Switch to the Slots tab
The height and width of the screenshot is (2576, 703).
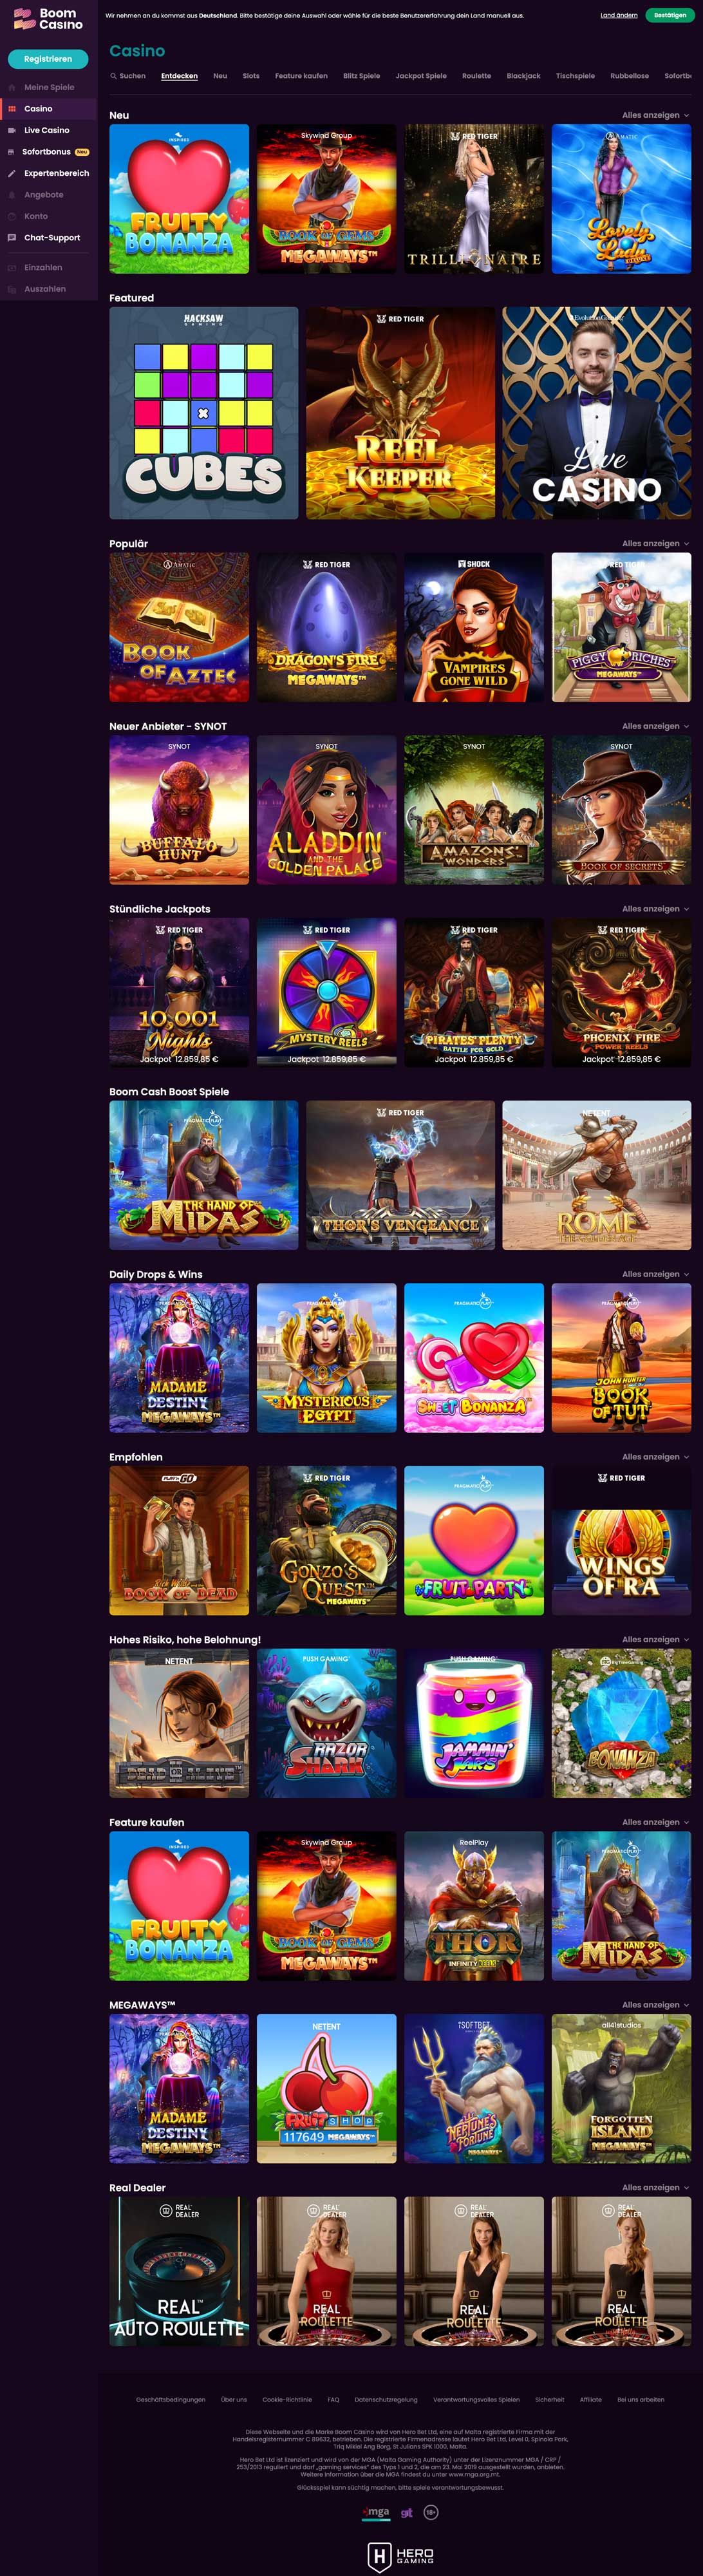pyautogui.click(x=251, y=76)
